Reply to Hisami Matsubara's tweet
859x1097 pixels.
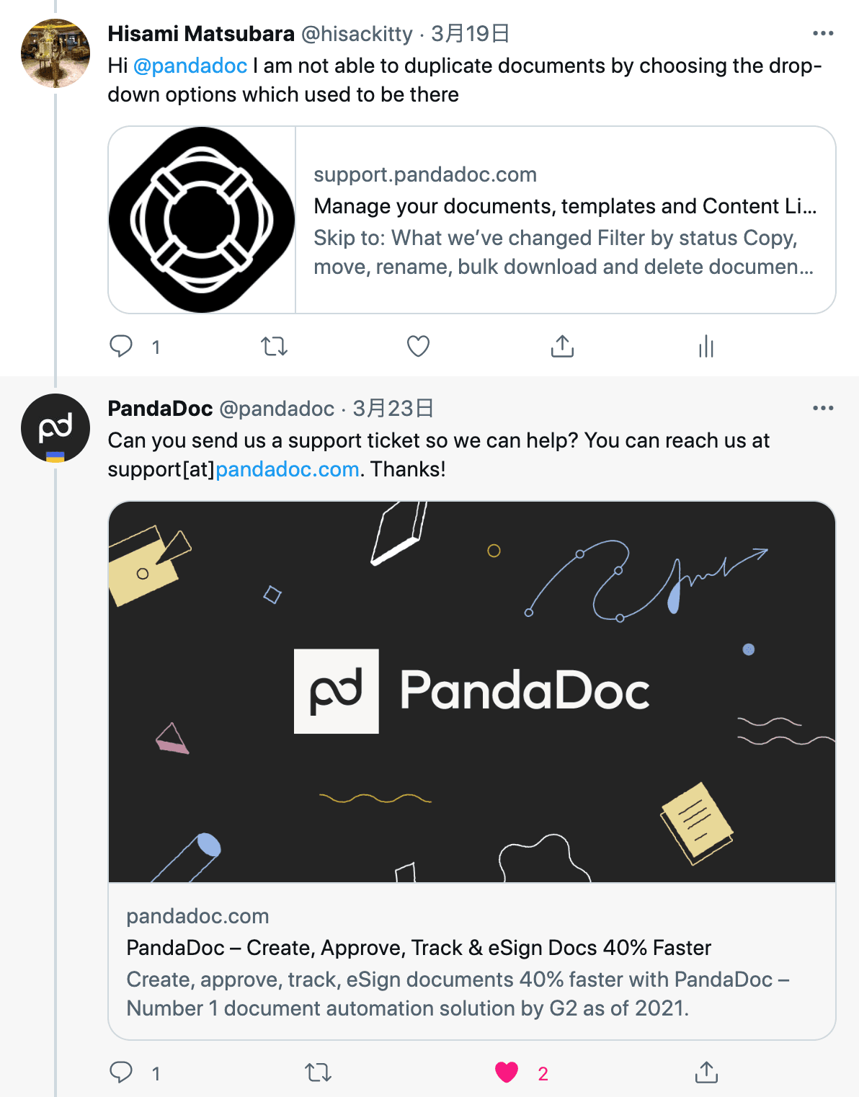tap(121, 347)
